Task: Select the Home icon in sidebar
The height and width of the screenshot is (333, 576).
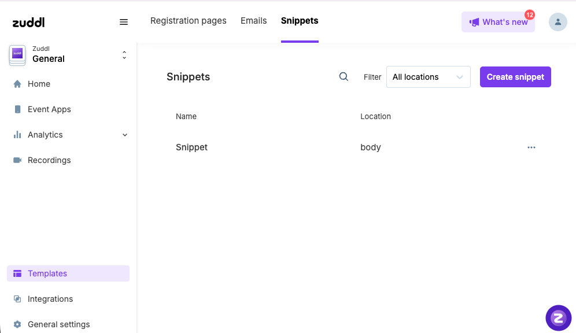Action: click(18, 84)
